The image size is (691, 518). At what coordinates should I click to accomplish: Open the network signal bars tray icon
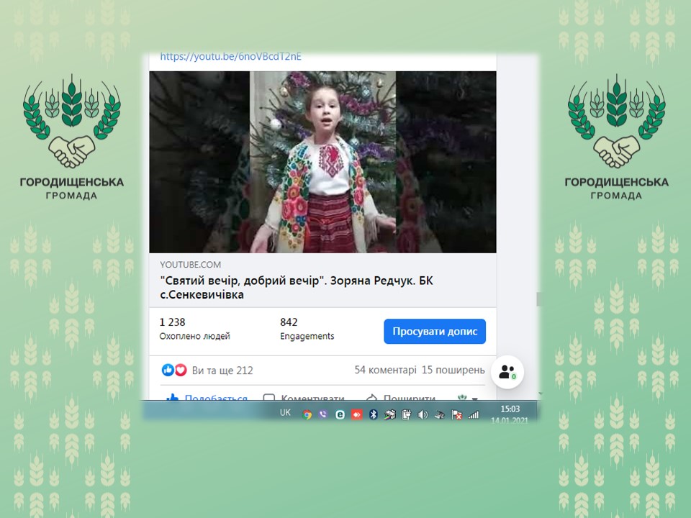click(474, 414)
